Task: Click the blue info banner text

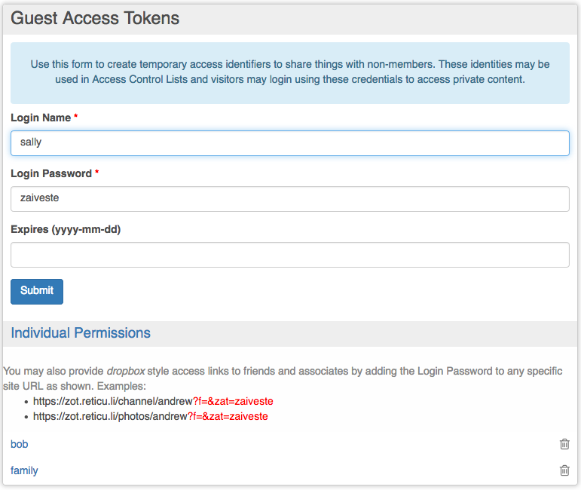Action: (289, 72)
